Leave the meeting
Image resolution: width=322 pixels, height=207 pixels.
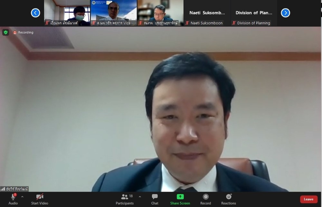[x=308, y=199]
